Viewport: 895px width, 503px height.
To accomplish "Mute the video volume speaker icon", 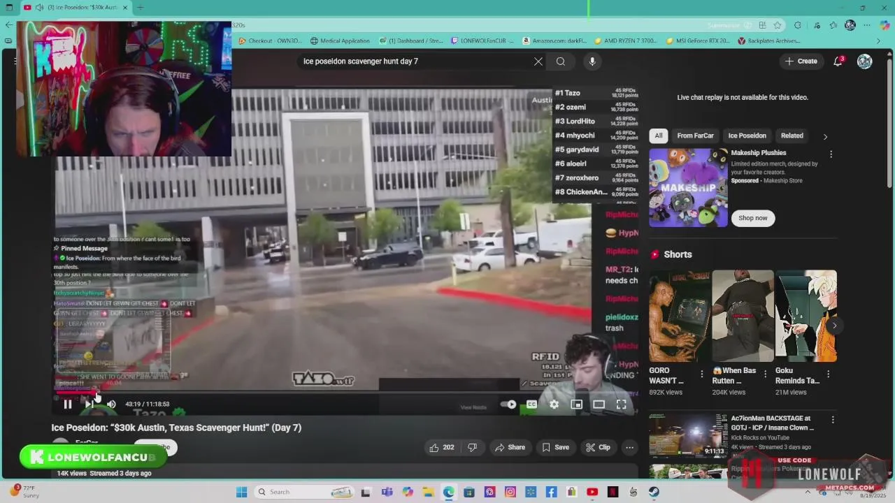I will 111,404.
